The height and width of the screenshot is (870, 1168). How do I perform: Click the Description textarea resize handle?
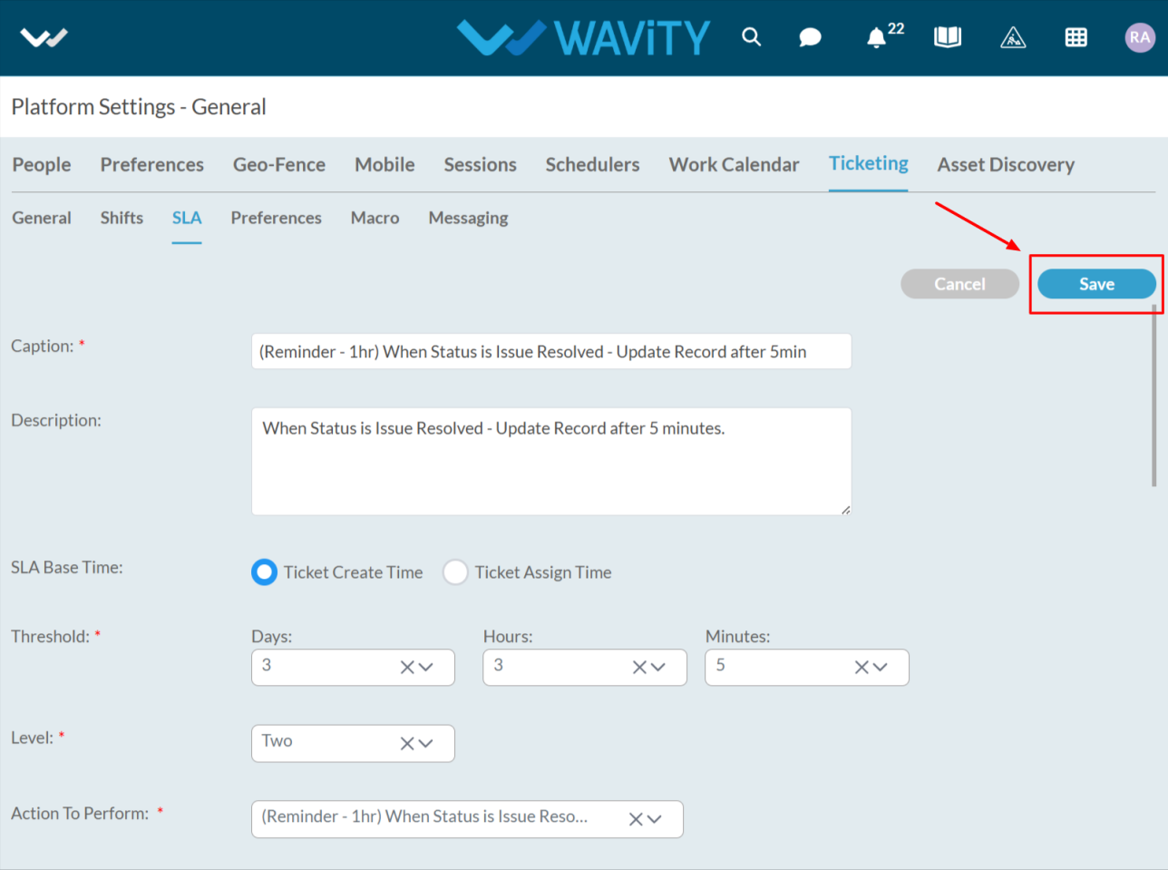845,510
